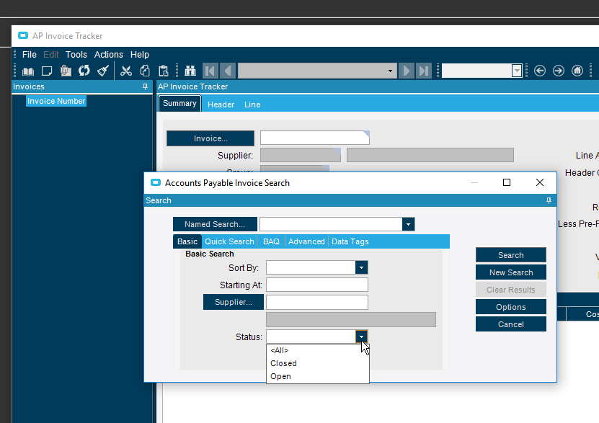
Task: Click the New Search button
Action: click(x=511, y=272)
